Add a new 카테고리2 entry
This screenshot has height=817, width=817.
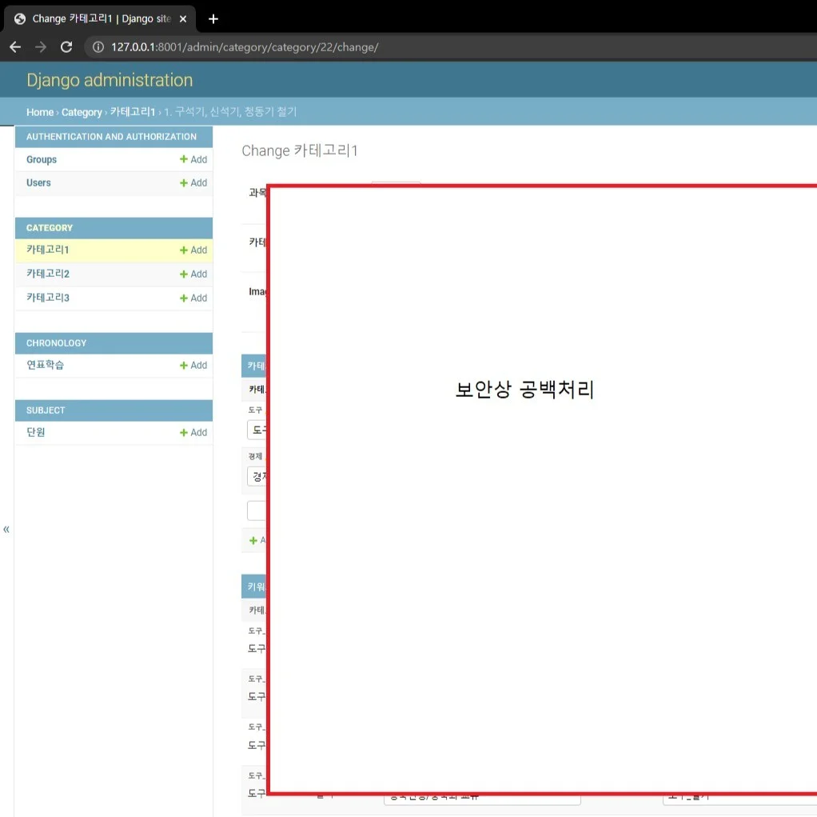click(193, 274)
